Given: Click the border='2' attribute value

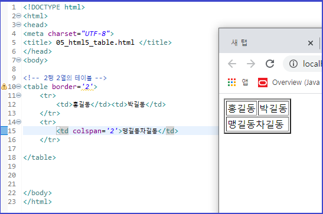Looking at the screenshot, I should tap(87, 87).
